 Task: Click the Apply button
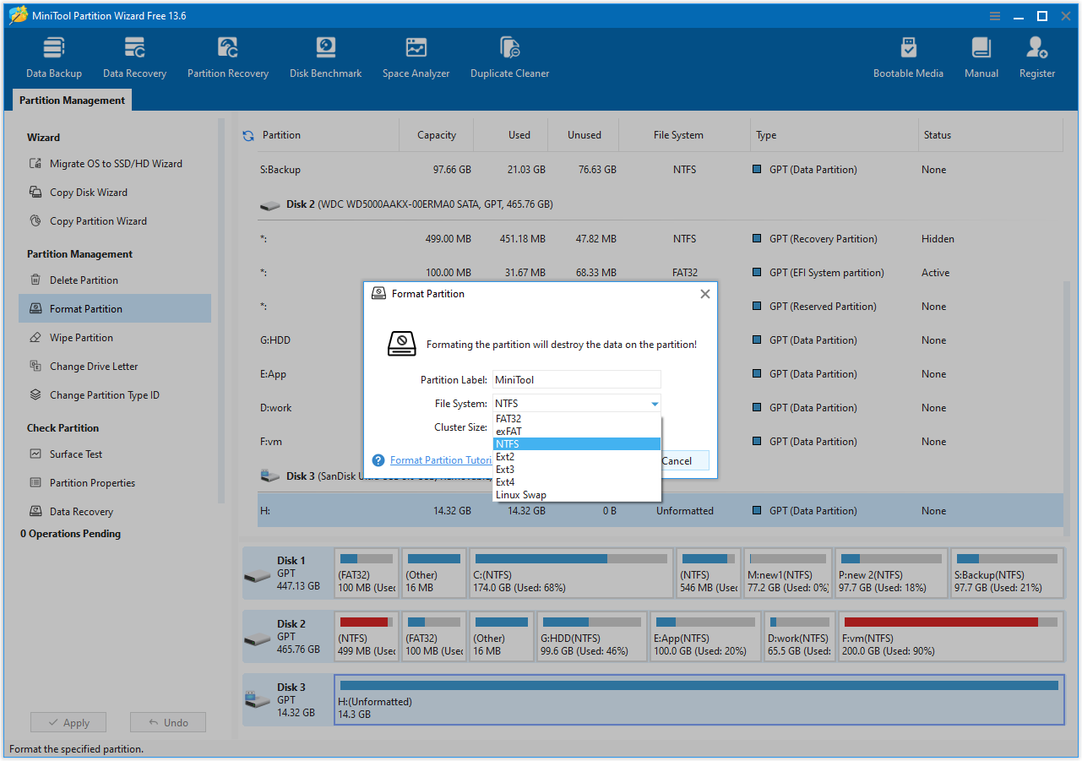pos(68,723)
